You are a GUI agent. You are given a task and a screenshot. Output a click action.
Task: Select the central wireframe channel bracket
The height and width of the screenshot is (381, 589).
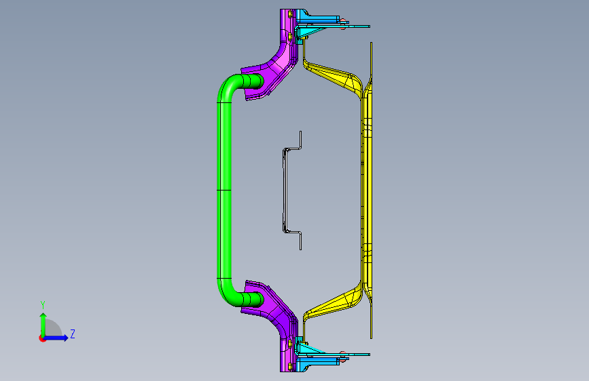click(285, 190)
